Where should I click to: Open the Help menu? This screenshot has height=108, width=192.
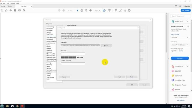pyautogui.click(x=18, y=3)
